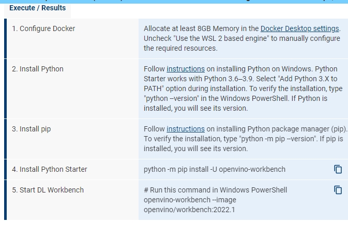348x237 pixels.
Task: Click the openvino-workbench --image command line
Action: (x=190, y=200)
